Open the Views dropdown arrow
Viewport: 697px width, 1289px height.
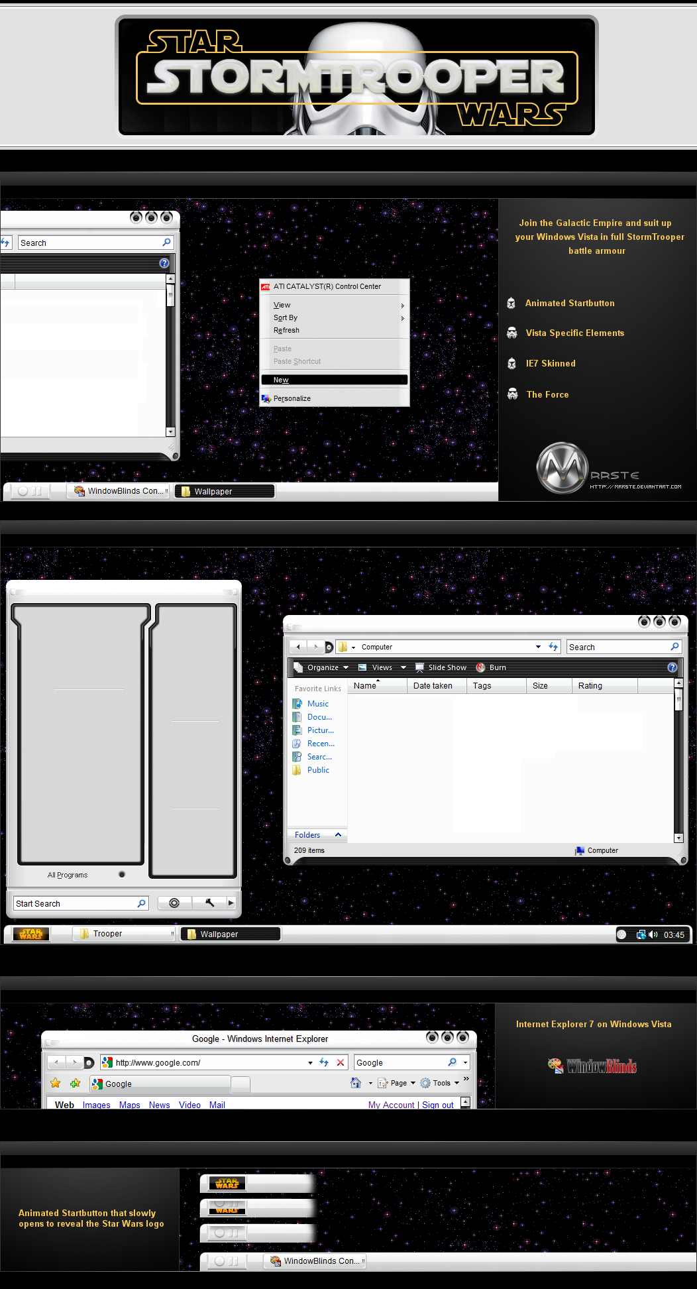point(403,667)
